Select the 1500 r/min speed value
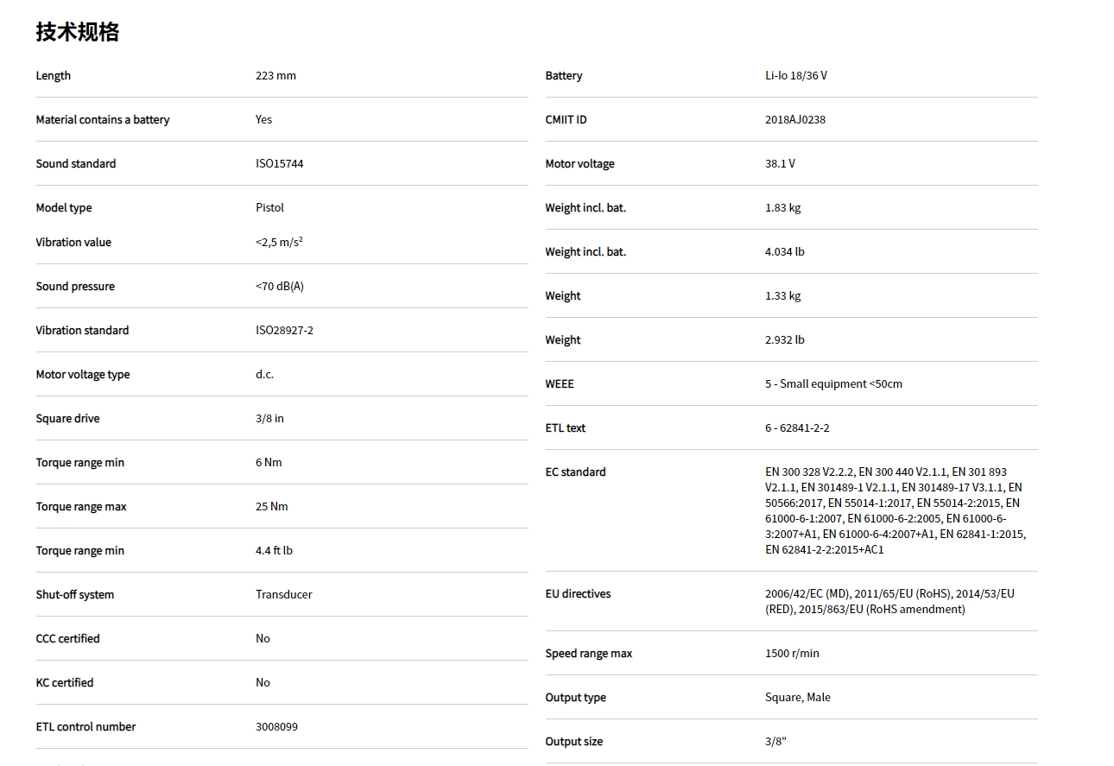The width and height of the screenshot is (1114, 766). click(x=792, y=654)
